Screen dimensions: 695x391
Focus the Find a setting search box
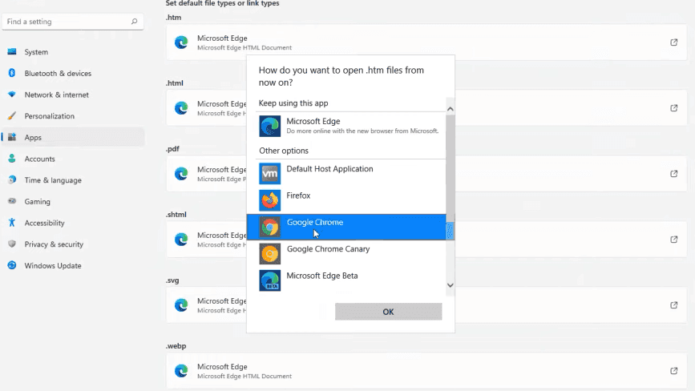pos(73,22)
